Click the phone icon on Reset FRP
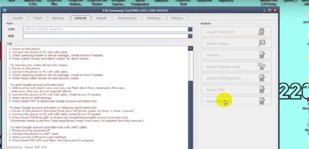 pyautogui.click(x=262, y=90)
